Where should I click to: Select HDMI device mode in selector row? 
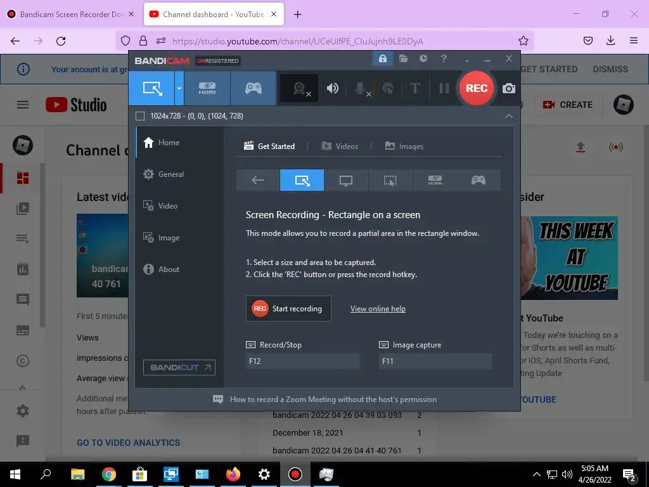(435, 180)
